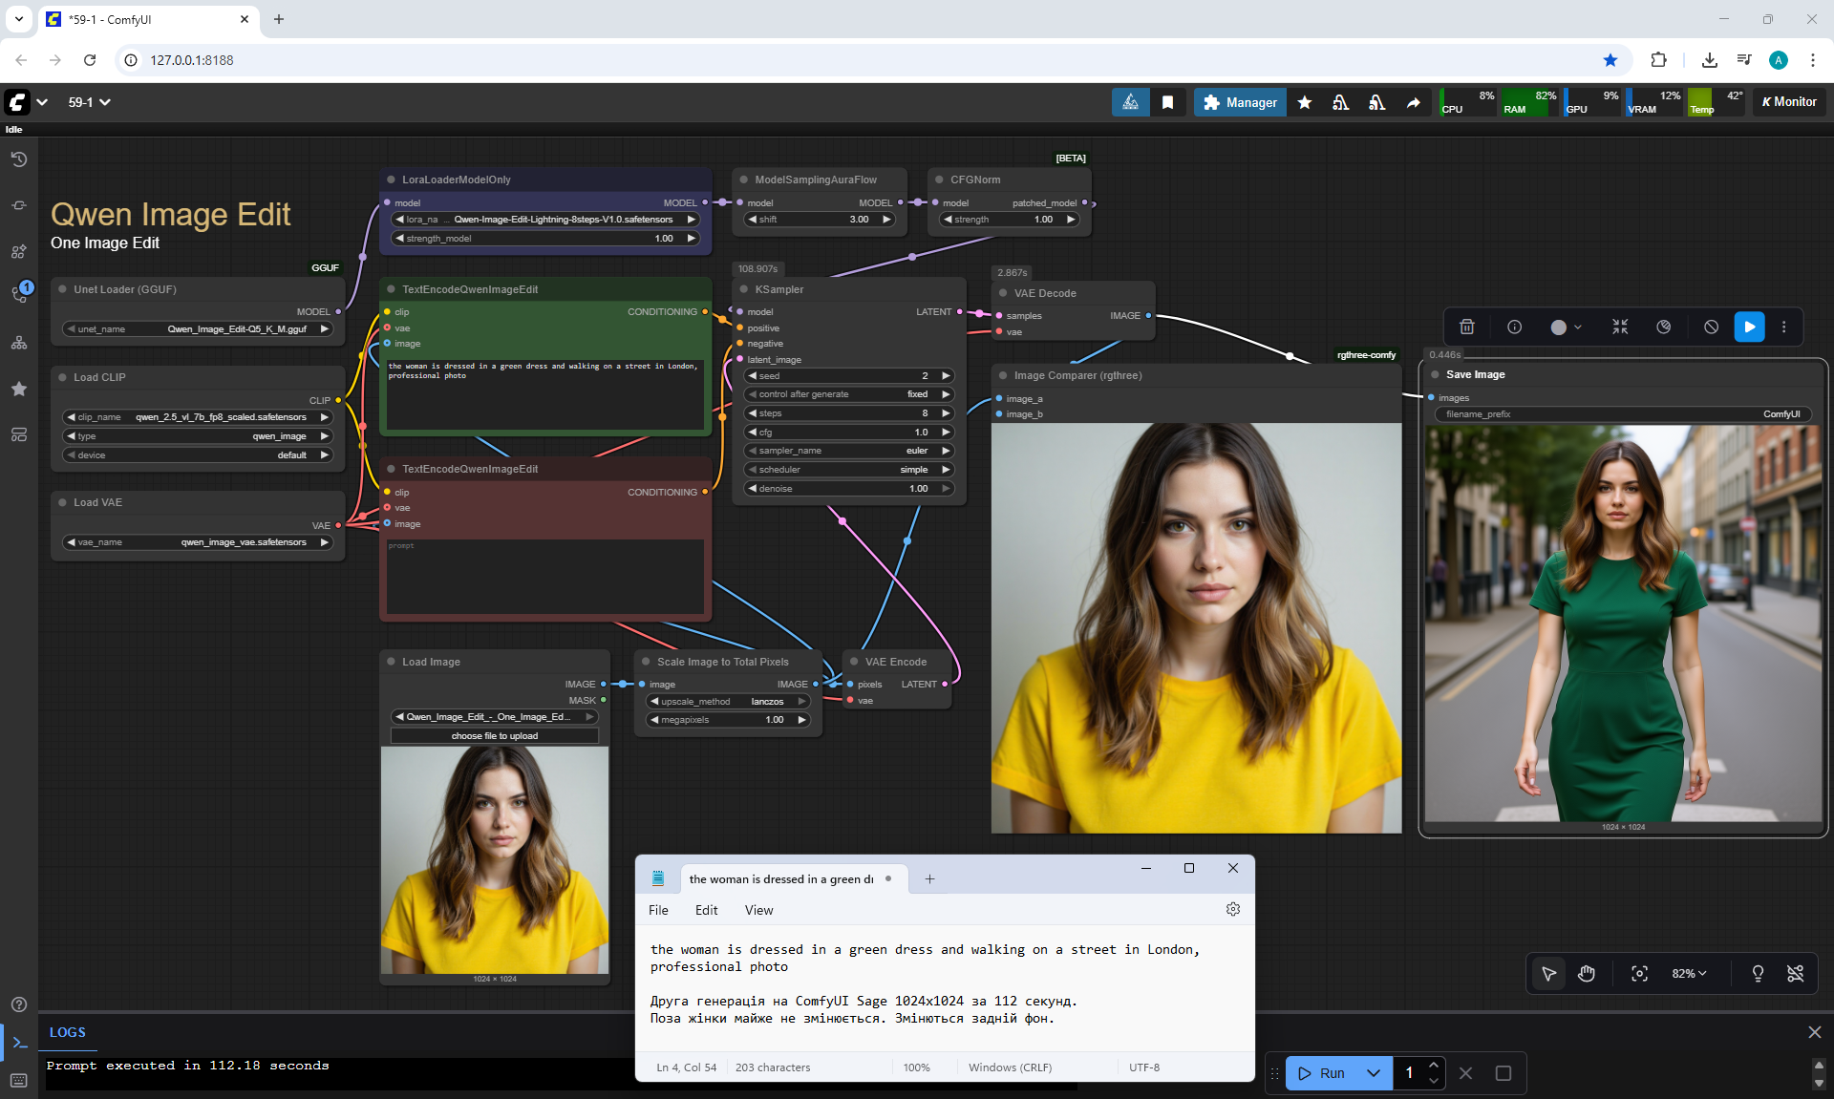
Task: Open the node color picker dropdown
Action: coord(1566,327)
